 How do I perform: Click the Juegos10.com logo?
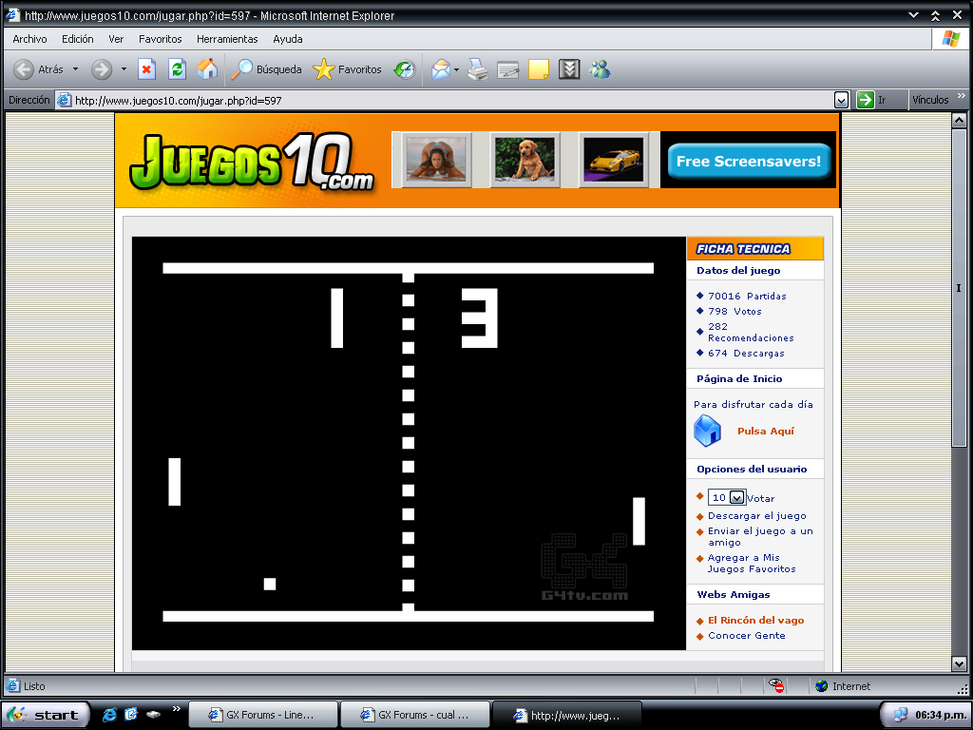pos(251,162)
